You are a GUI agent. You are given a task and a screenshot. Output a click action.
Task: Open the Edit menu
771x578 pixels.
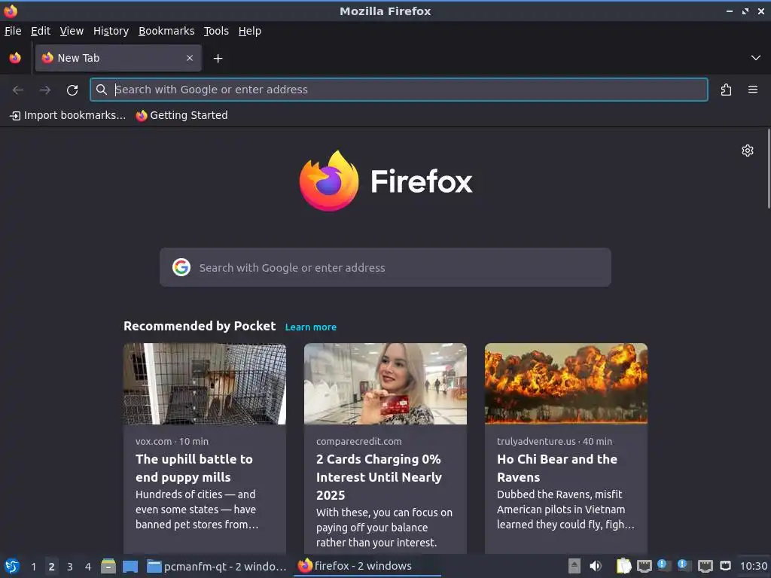[x=41, y=31]
